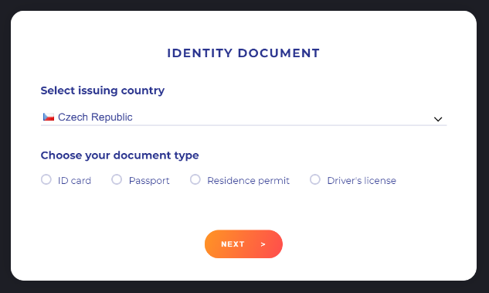
Task: Click the Residence permit text label
Action: click(248, 181)
